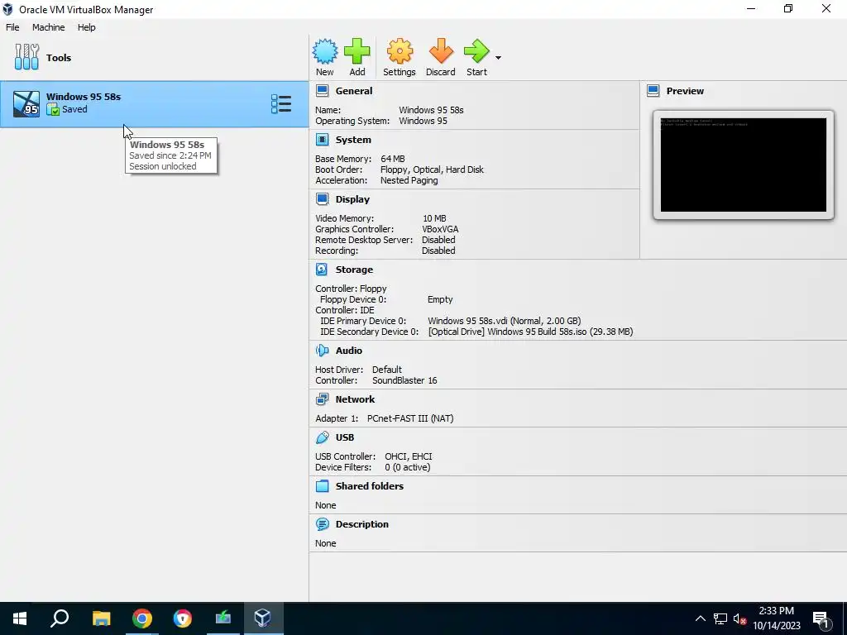Start the VM with green arrow icon

[476, 51]
